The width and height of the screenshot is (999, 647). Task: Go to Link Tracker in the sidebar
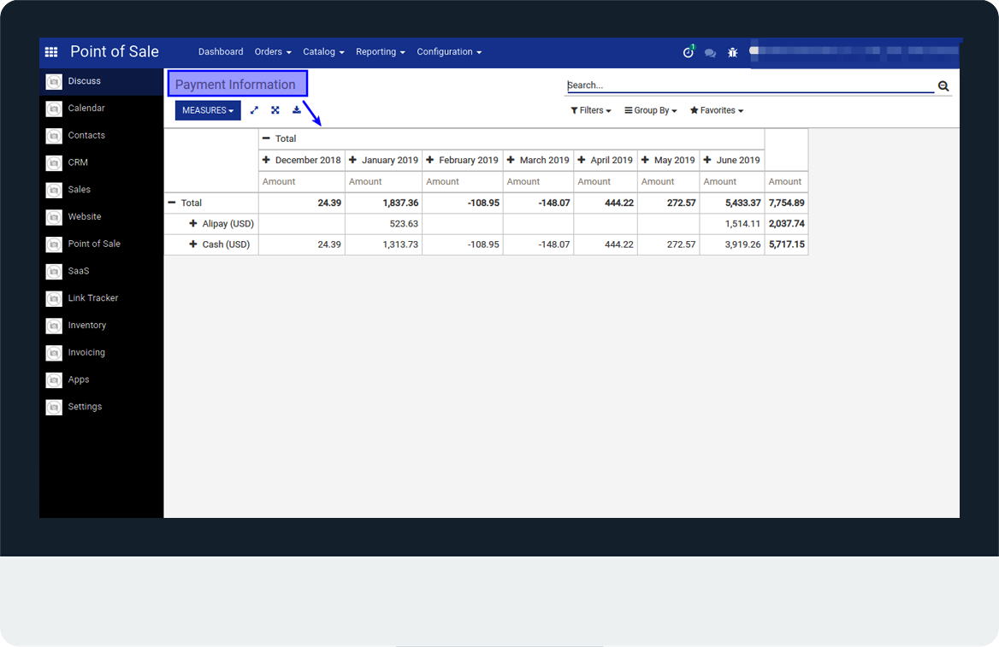93,298
